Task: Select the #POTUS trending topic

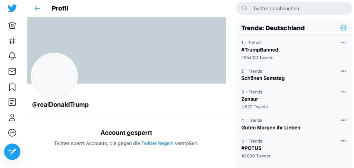Action: click(x=251, y=148)
